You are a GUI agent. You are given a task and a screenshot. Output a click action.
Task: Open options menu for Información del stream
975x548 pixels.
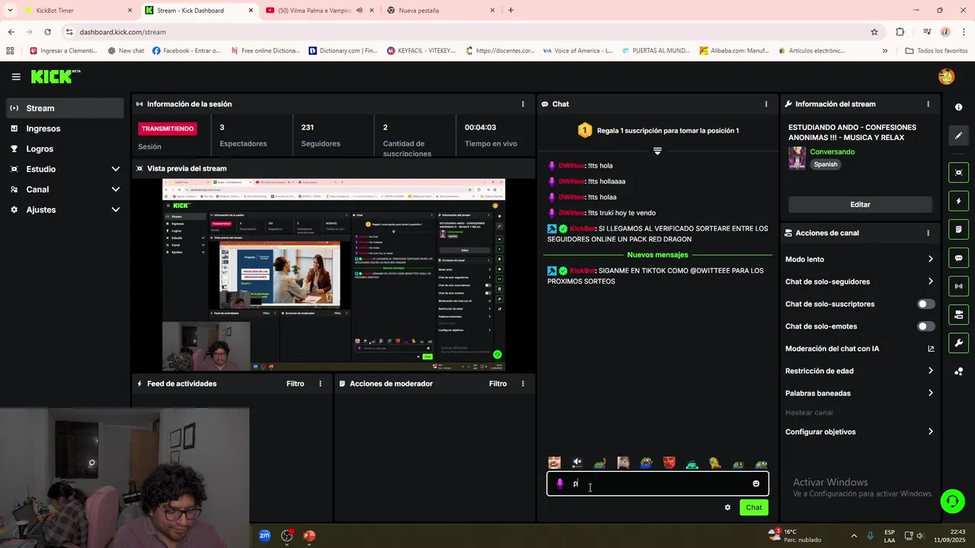pyautogui.click(x=928, y=104)
